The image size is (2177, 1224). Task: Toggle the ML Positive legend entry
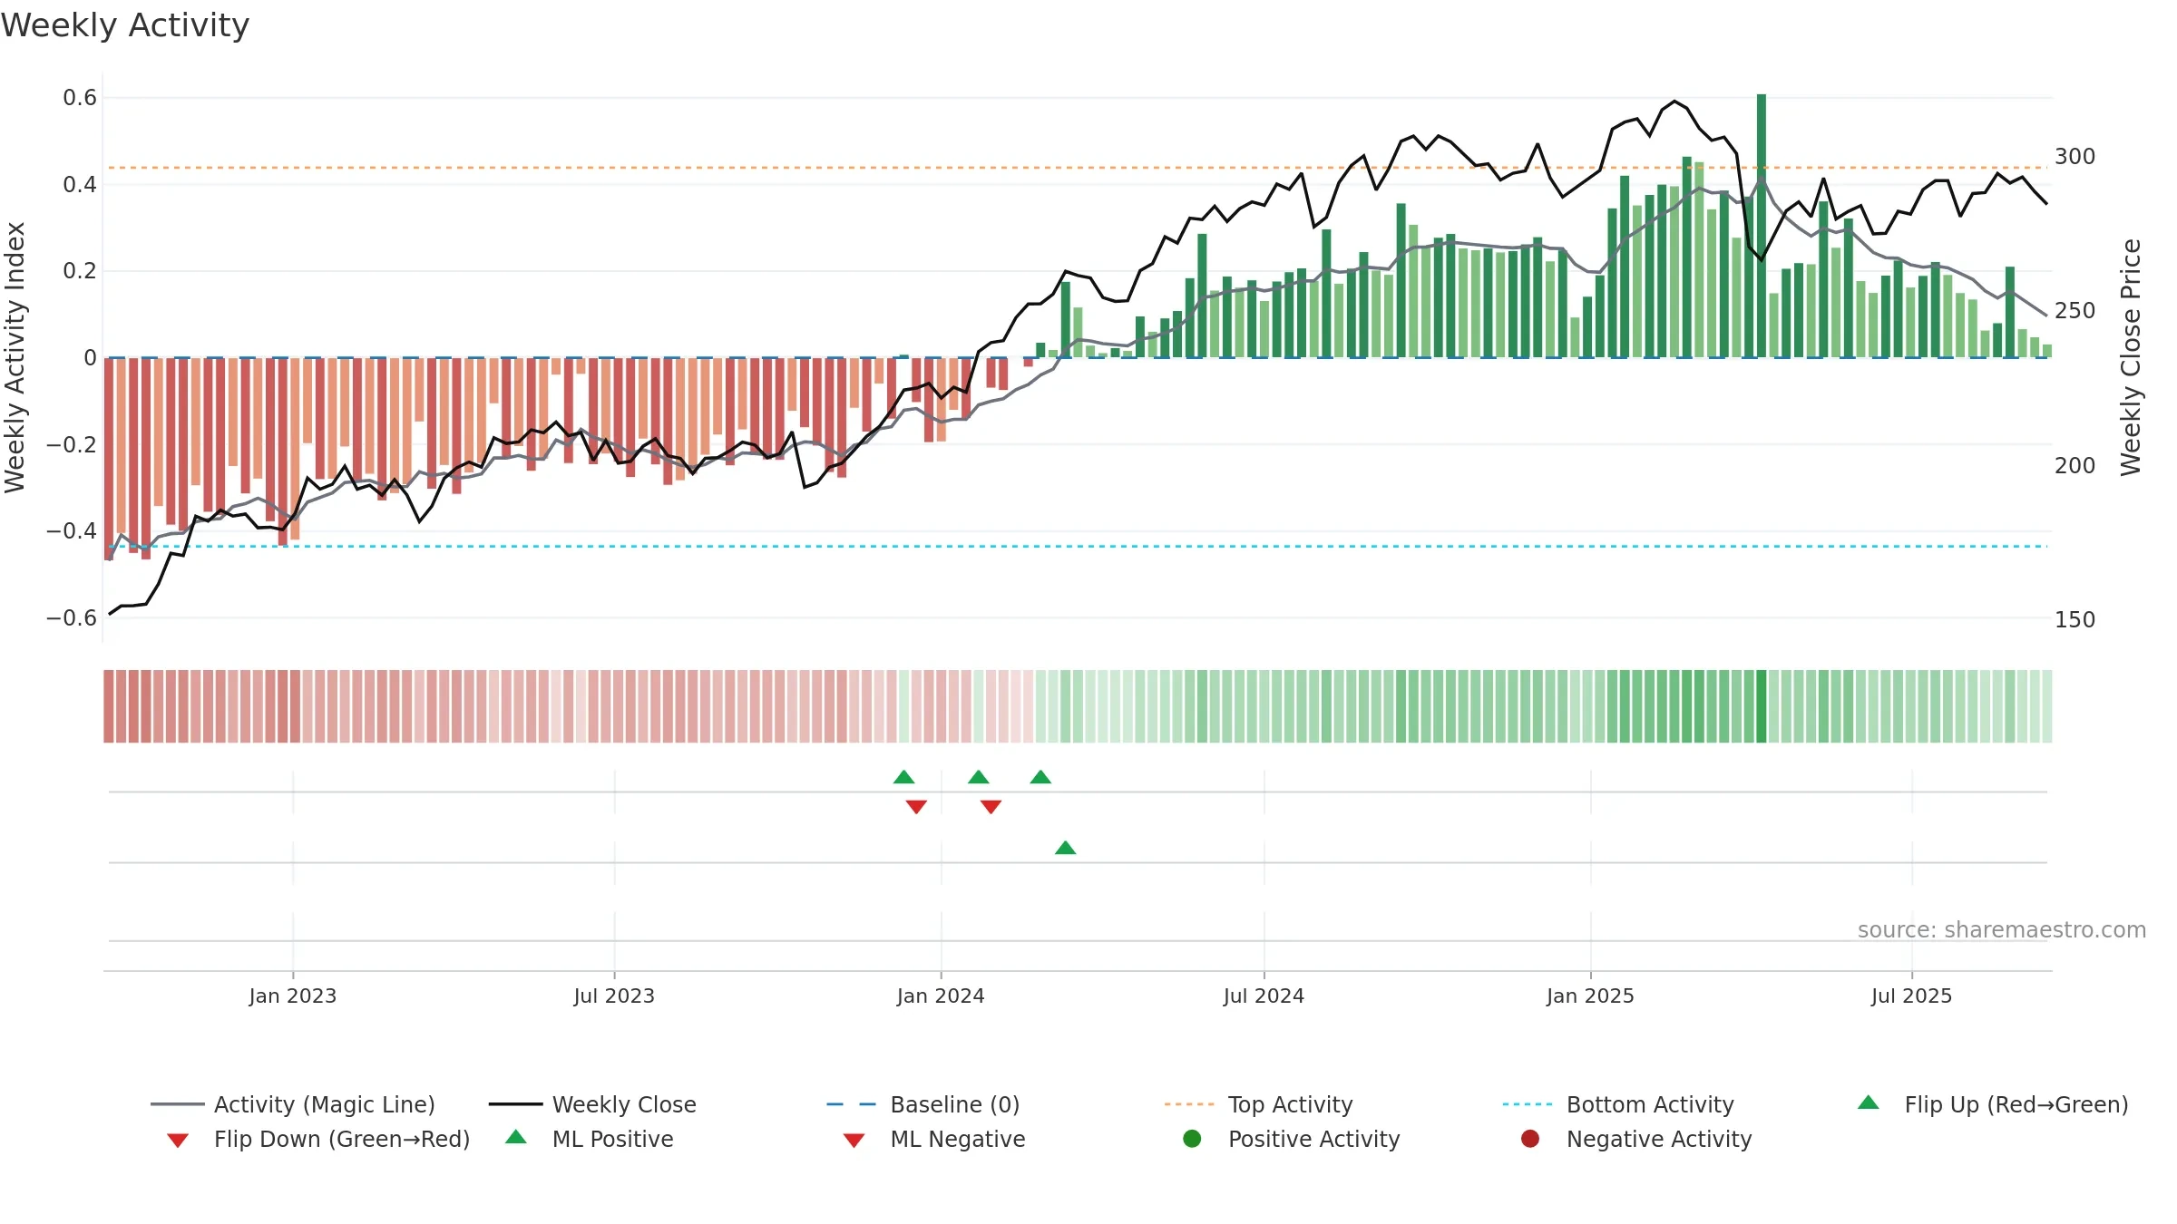point(590,1139)
